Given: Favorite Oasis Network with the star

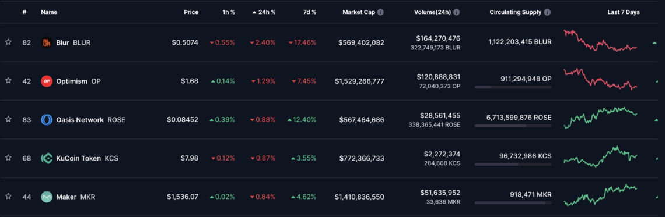Looking at the screenshot, I should (8, 119).
